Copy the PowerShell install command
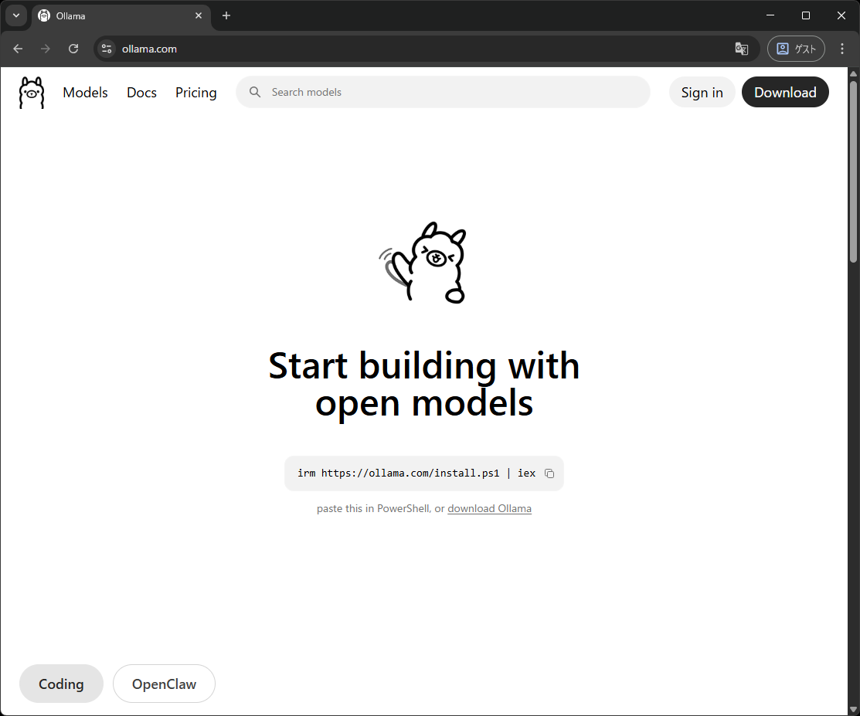The height and width of the screenshot is (716, 860). tap(549, 473)
